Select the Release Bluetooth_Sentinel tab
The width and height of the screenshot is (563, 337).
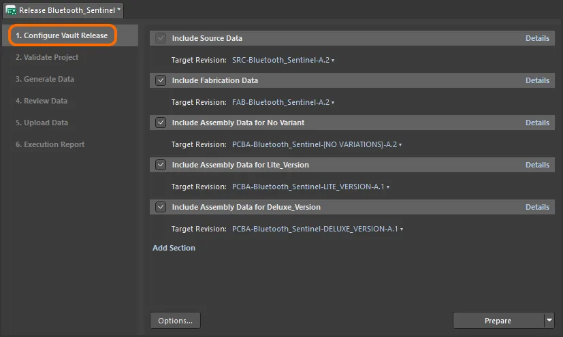(x=63, y=10)
